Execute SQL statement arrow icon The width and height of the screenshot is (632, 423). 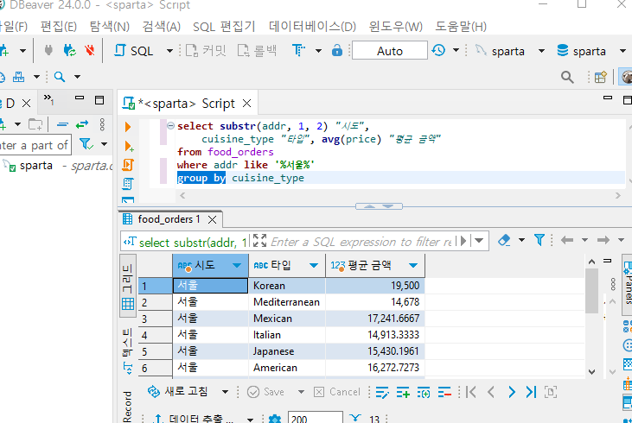pyautogui.click(x=128, y=127)
